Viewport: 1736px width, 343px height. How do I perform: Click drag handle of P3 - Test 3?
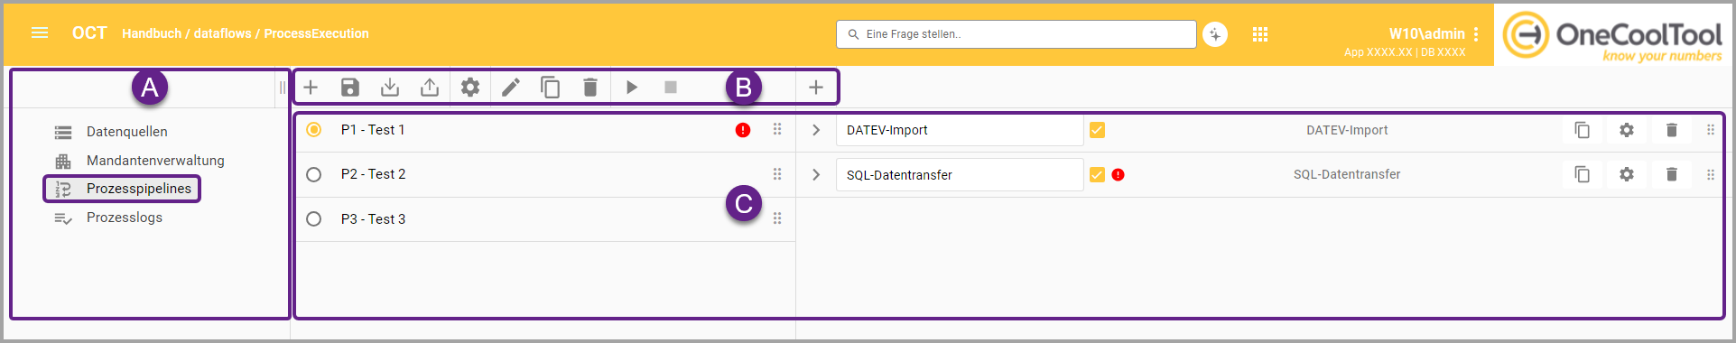click(777, 218)
